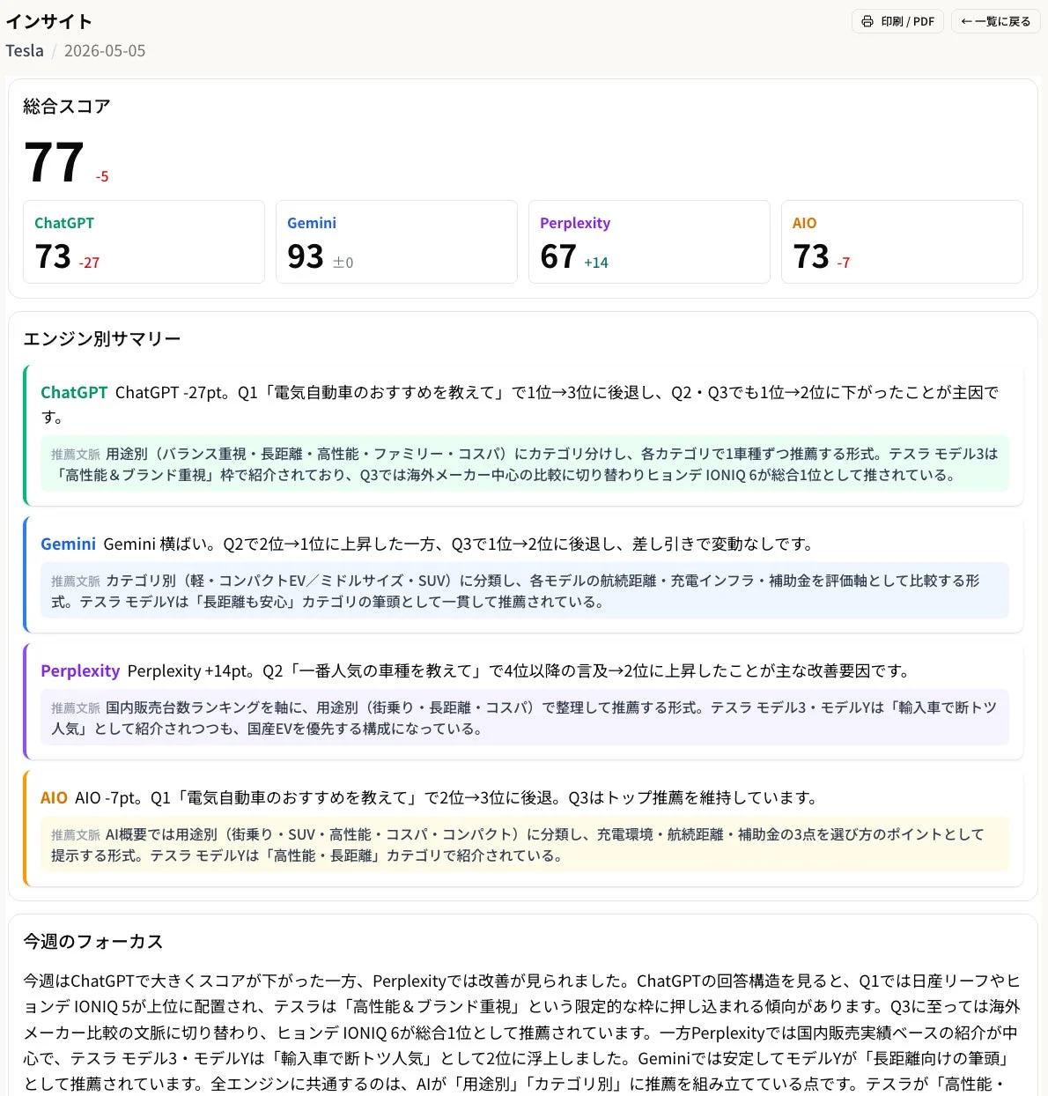Click the yellow AIO 推薦文脈 box
The image size is (1048, 1096).
point(525,845)
